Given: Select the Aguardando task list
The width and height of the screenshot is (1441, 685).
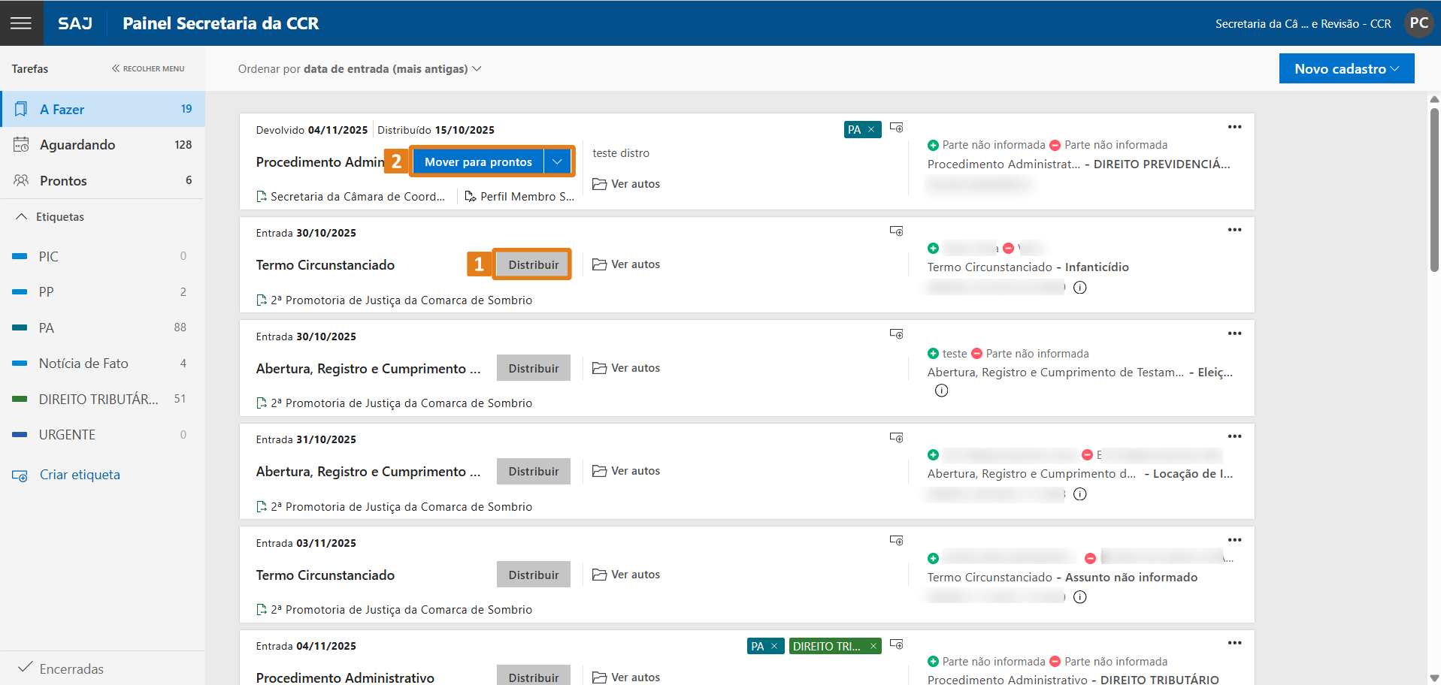Looking at the screenshot, I should 77,145.
